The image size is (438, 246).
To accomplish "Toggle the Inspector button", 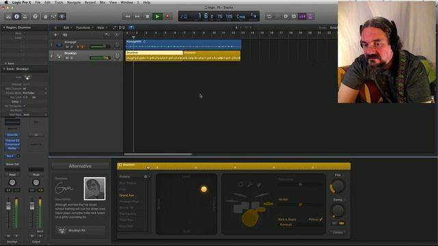I will coord(16,16).
